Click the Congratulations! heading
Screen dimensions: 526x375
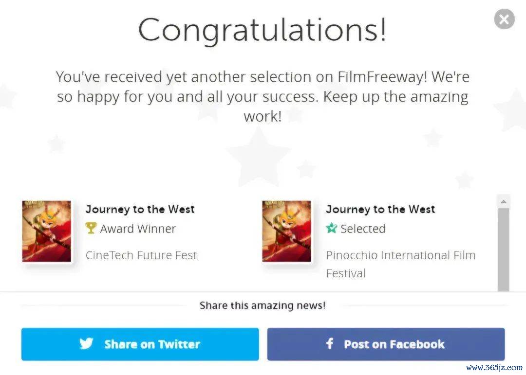tap(262, 30)
